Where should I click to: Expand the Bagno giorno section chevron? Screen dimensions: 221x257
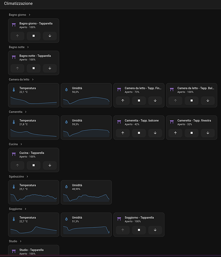(29, 15)
